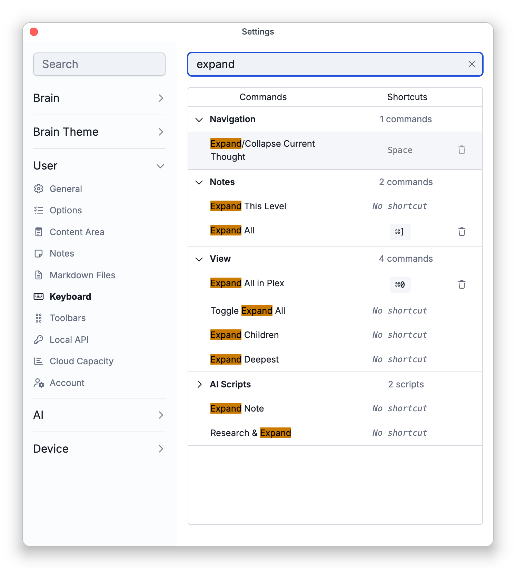Click the Keyboard icon in sidebar
Image resolution: width=516 pixels, height=569 pixels.
click(39, 297)
